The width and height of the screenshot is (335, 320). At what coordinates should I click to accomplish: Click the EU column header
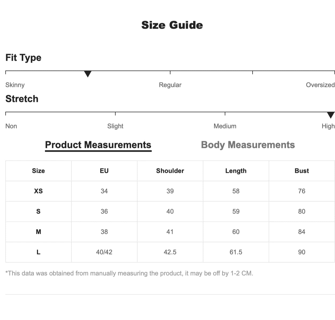(x=104, y=171)
